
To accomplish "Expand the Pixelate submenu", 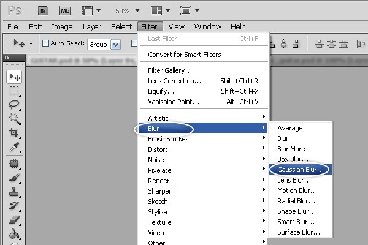I will (x=204, y=170).
